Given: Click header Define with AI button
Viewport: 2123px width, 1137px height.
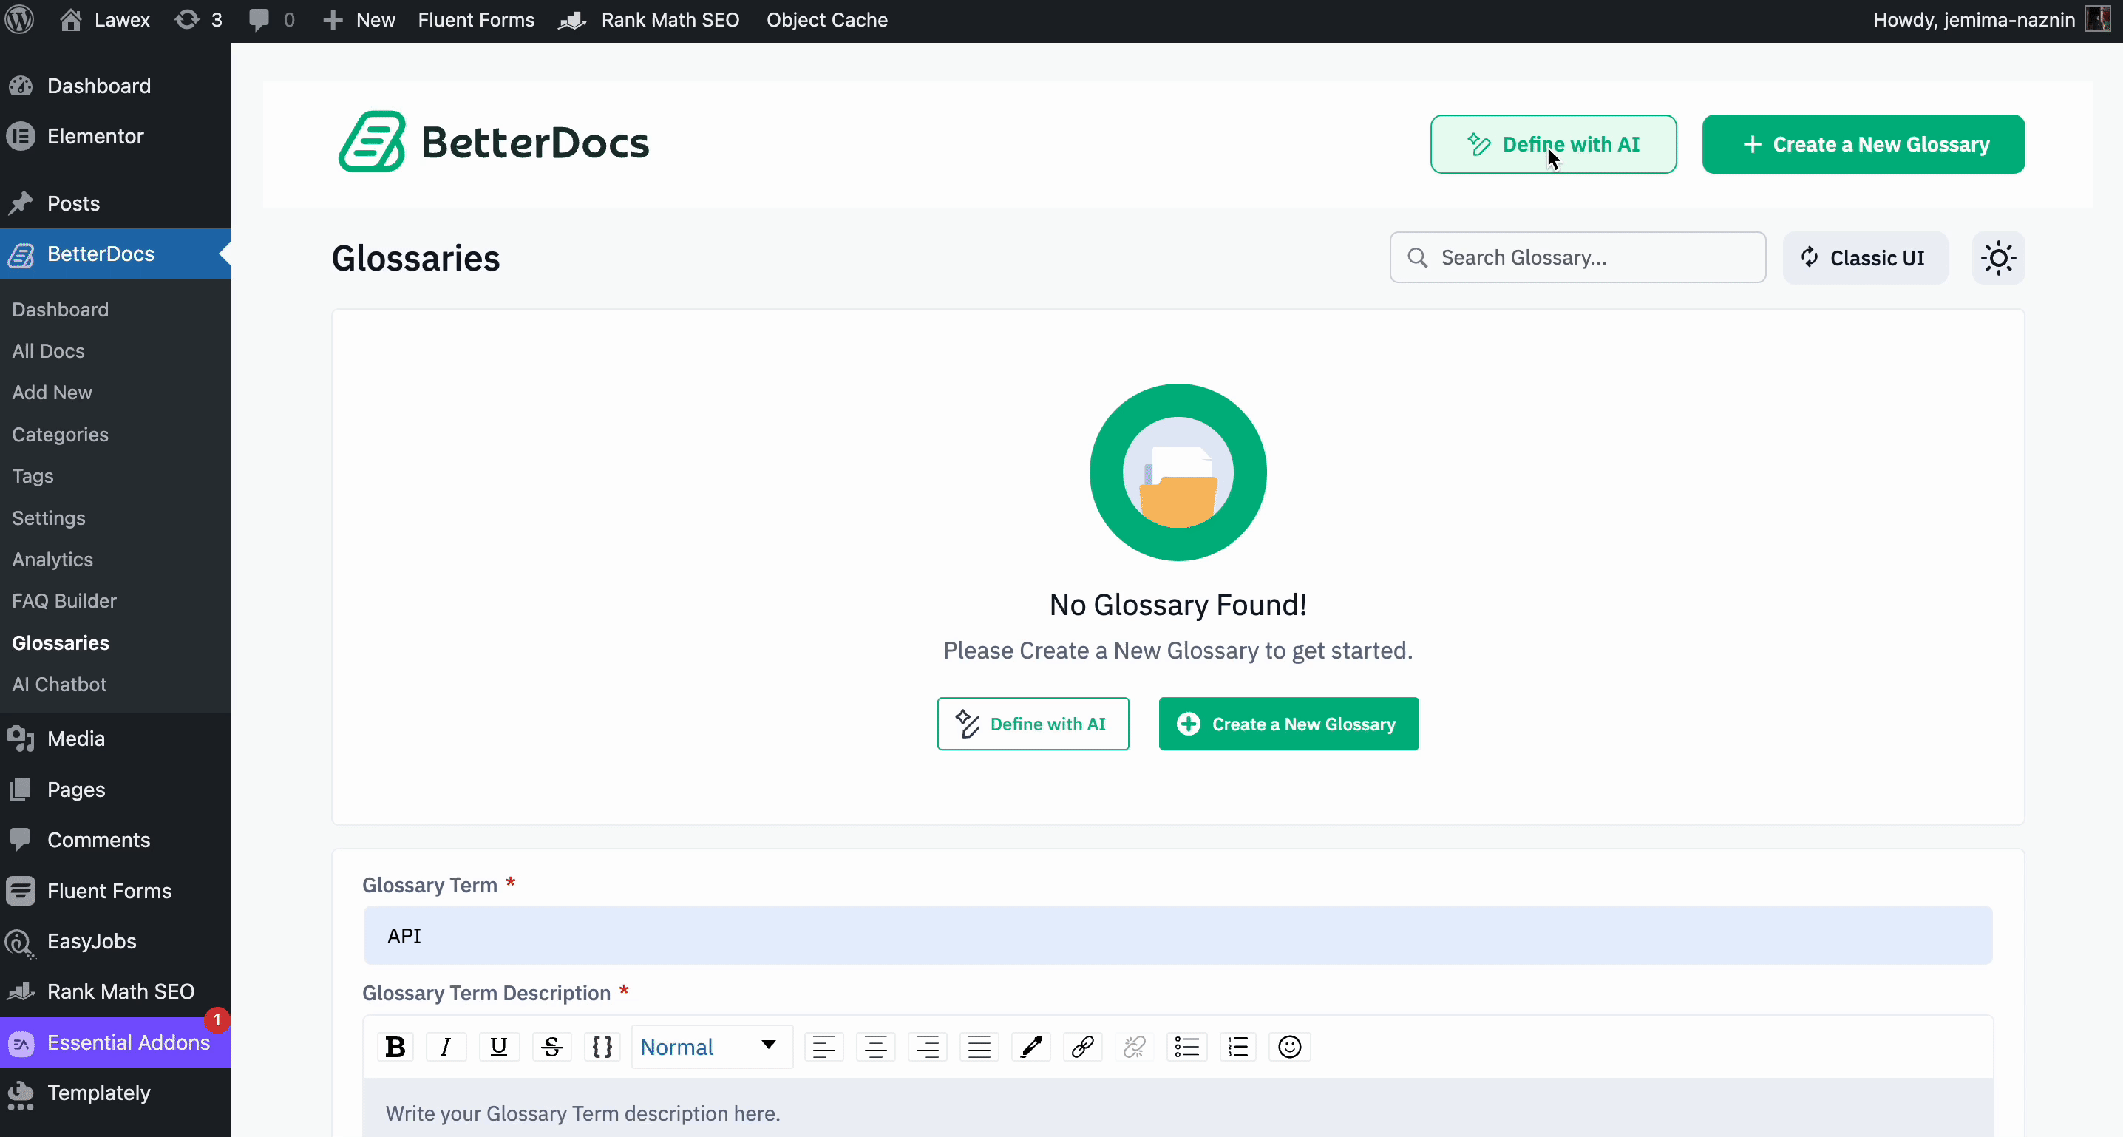Looking at the screenshot, I should (x=1552, y=144).
